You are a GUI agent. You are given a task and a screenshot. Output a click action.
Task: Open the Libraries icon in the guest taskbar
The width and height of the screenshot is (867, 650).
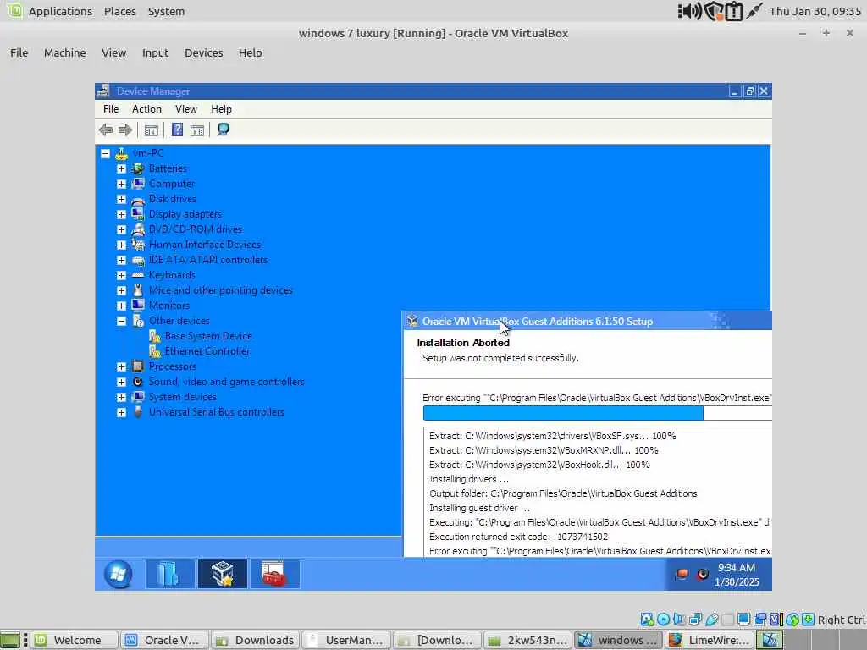[x=168, y=574]
